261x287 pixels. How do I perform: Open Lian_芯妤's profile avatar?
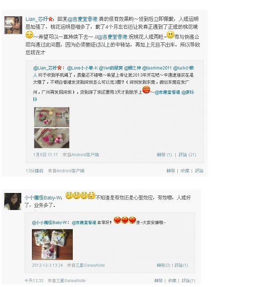pyautogui.click(x=13, y=25)
